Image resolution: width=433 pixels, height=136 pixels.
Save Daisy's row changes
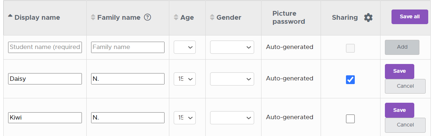click(x=399, y=71)
